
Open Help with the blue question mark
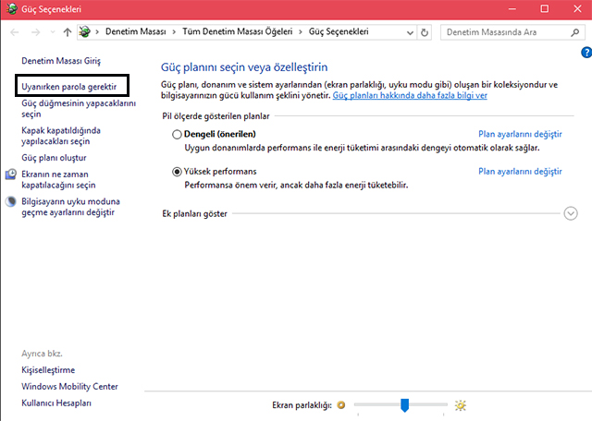click(x=586, y=53)
